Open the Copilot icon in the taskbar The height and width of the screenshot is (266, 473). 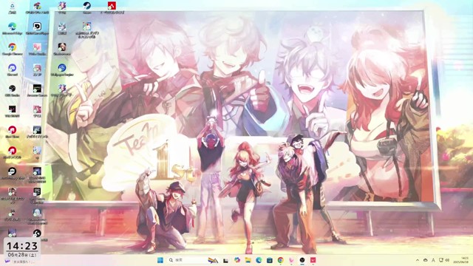pos(237,260)
